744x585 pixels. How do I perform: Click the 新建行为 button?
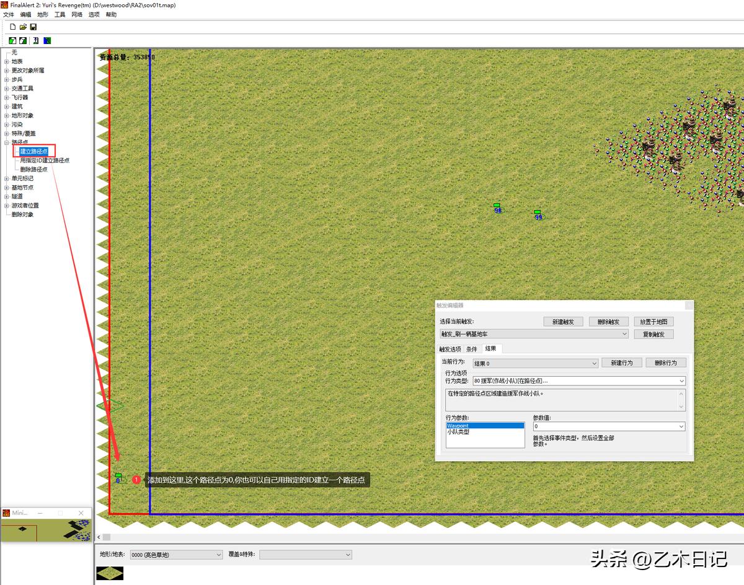pyautogui.click(x=621, y=363)
